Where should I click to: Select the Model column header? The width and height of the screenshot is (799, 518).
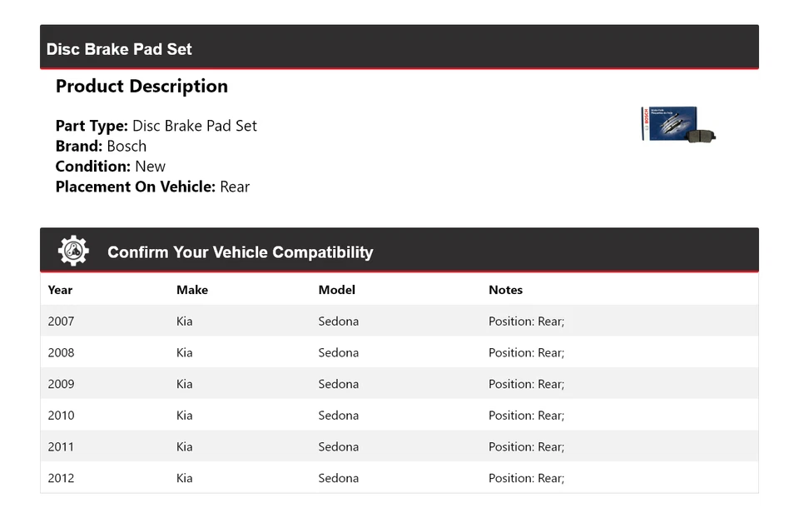point(336,290)
